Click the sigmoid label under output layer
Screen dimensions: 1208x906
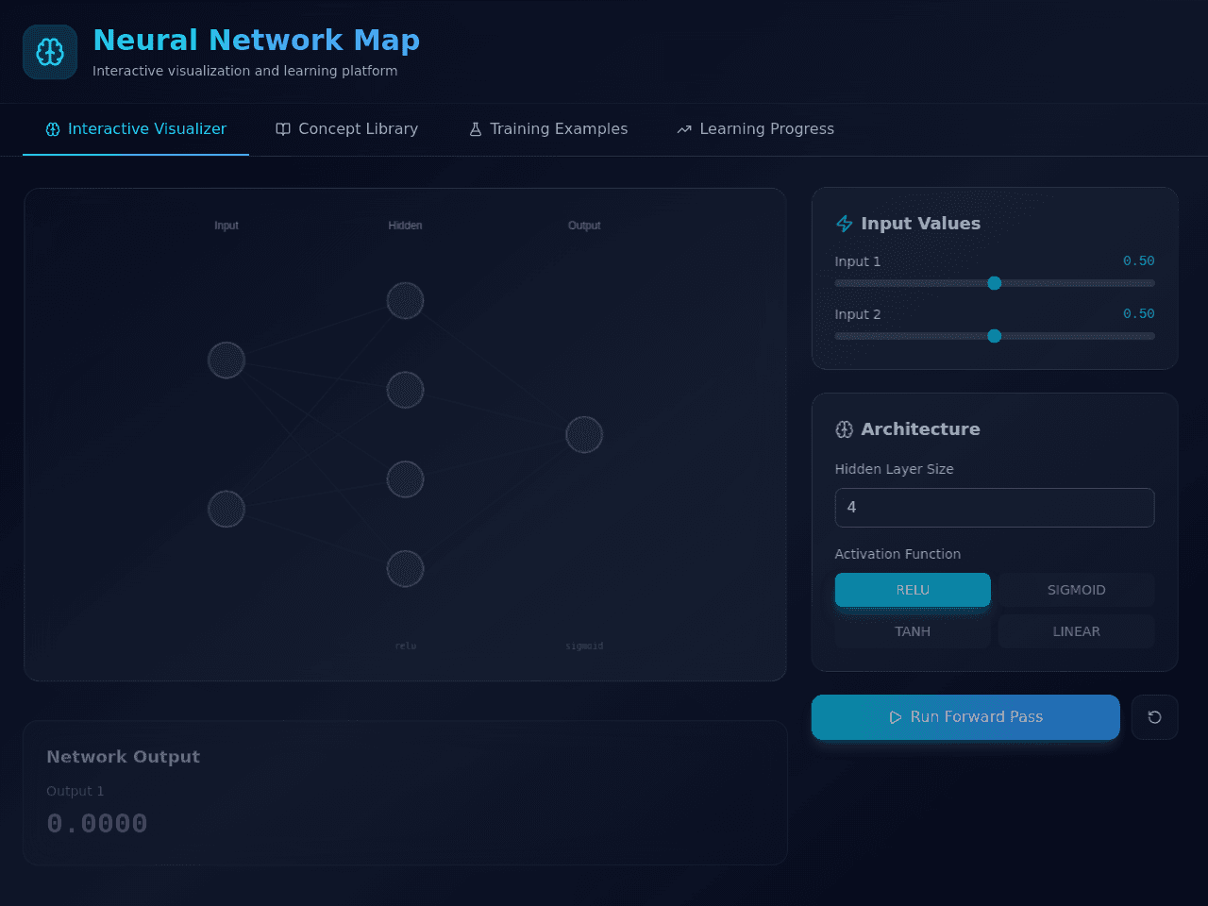[584, 646]
